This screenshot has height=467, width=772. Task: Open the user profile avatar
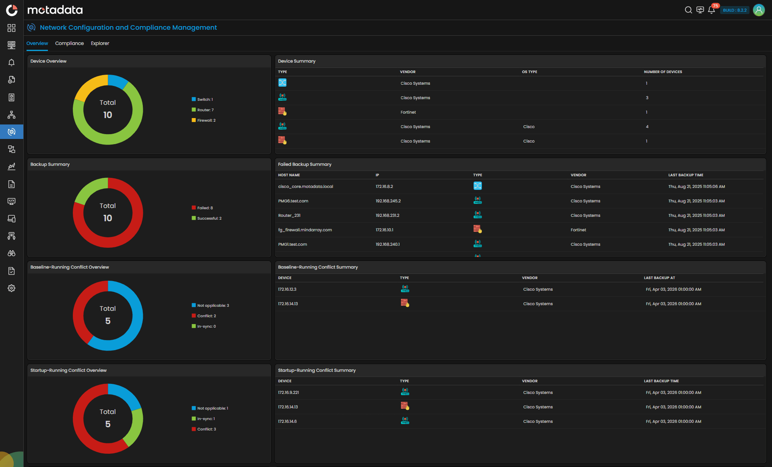point(759,10)
